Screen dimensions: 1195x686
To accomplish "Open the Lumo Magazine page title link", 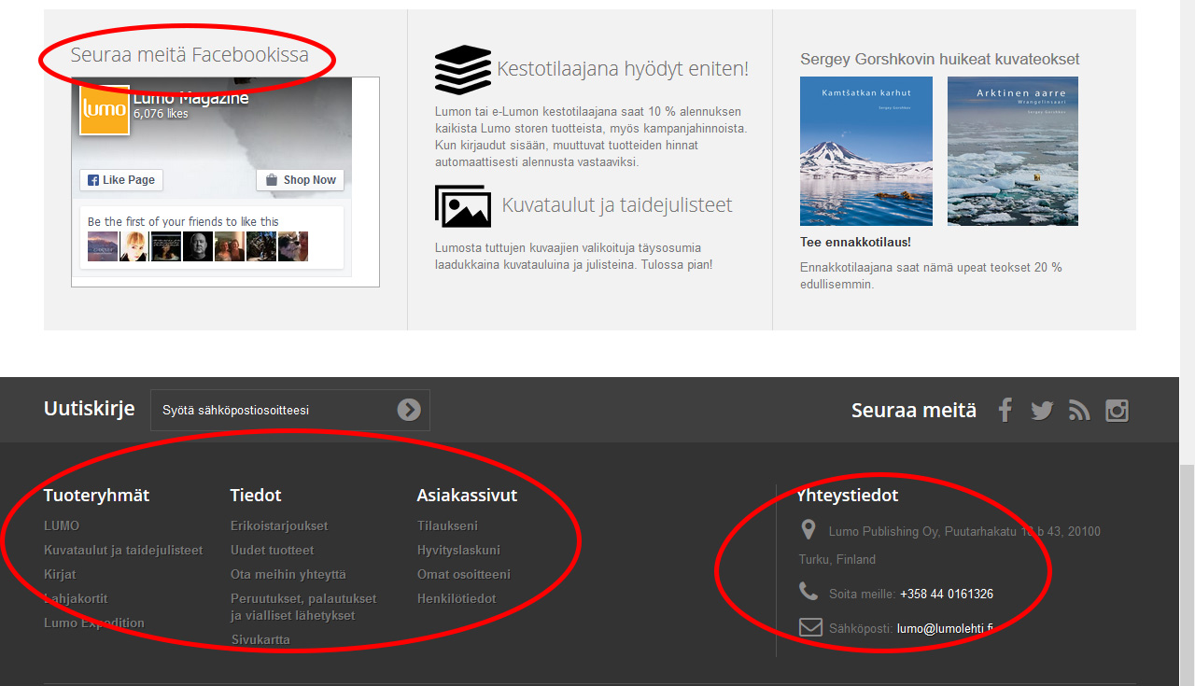I will pyautogui.click(x=191, y=98).
